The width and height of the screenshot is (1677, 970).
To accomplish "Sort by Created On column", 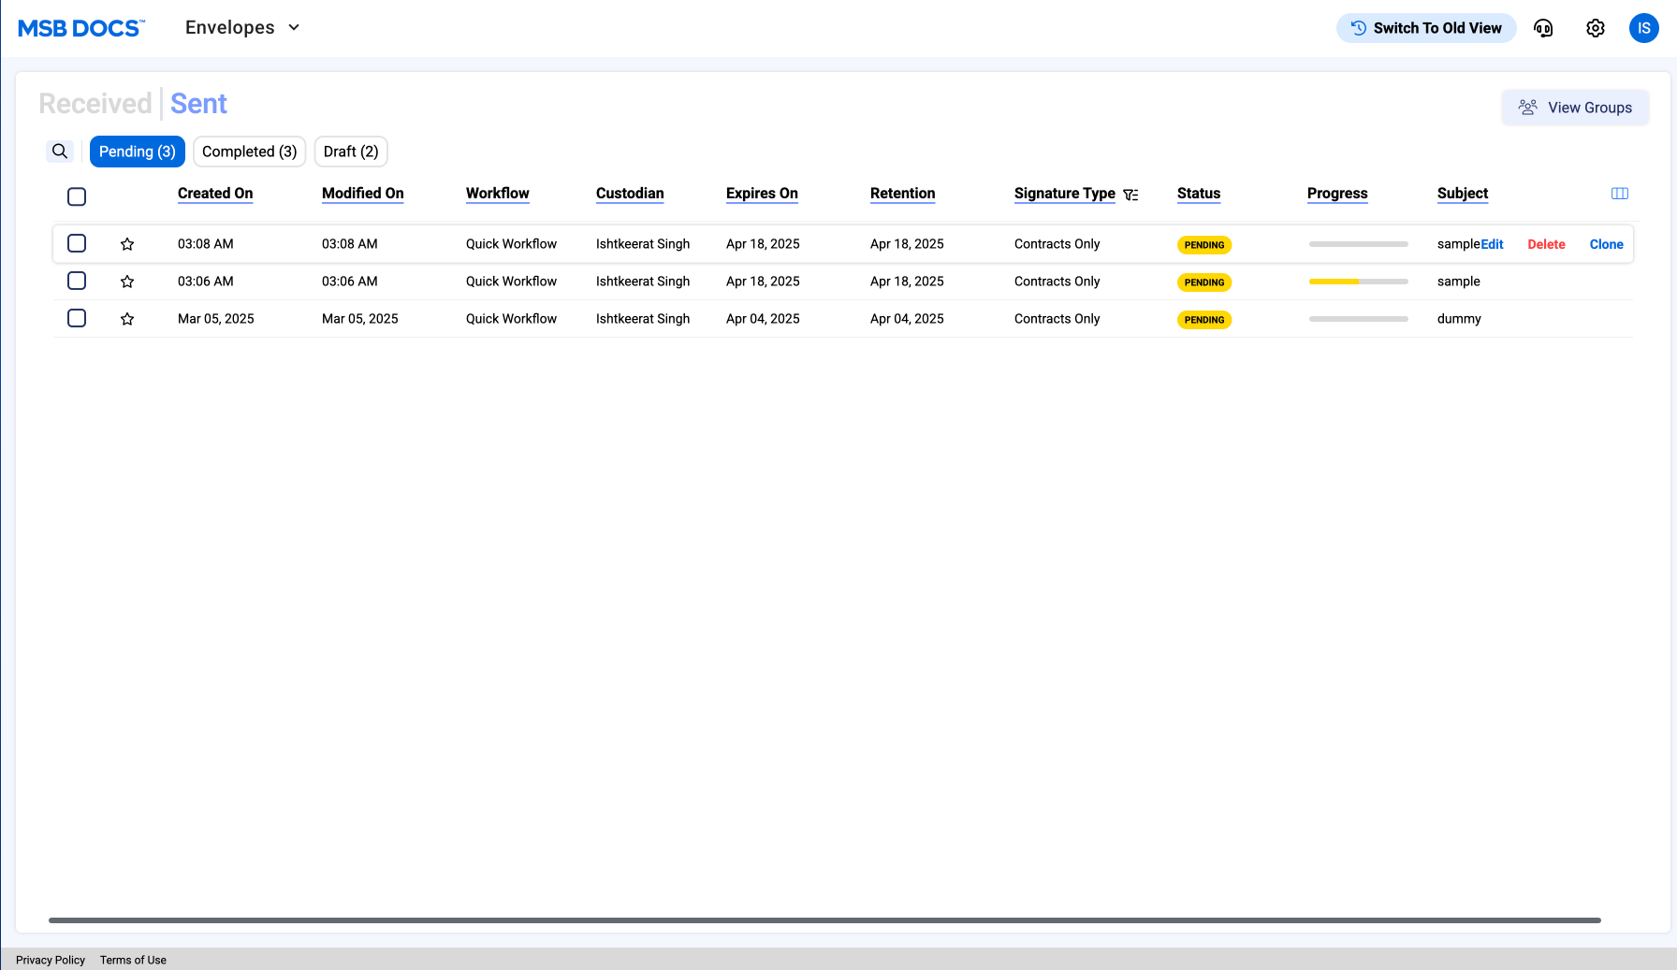I will 215,194.
